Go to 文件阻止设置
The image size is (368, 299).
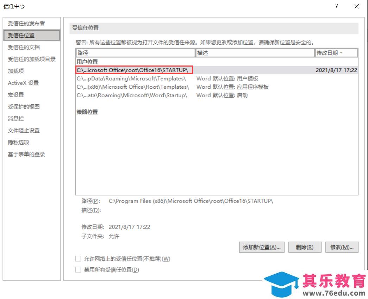tap(24, 131)
